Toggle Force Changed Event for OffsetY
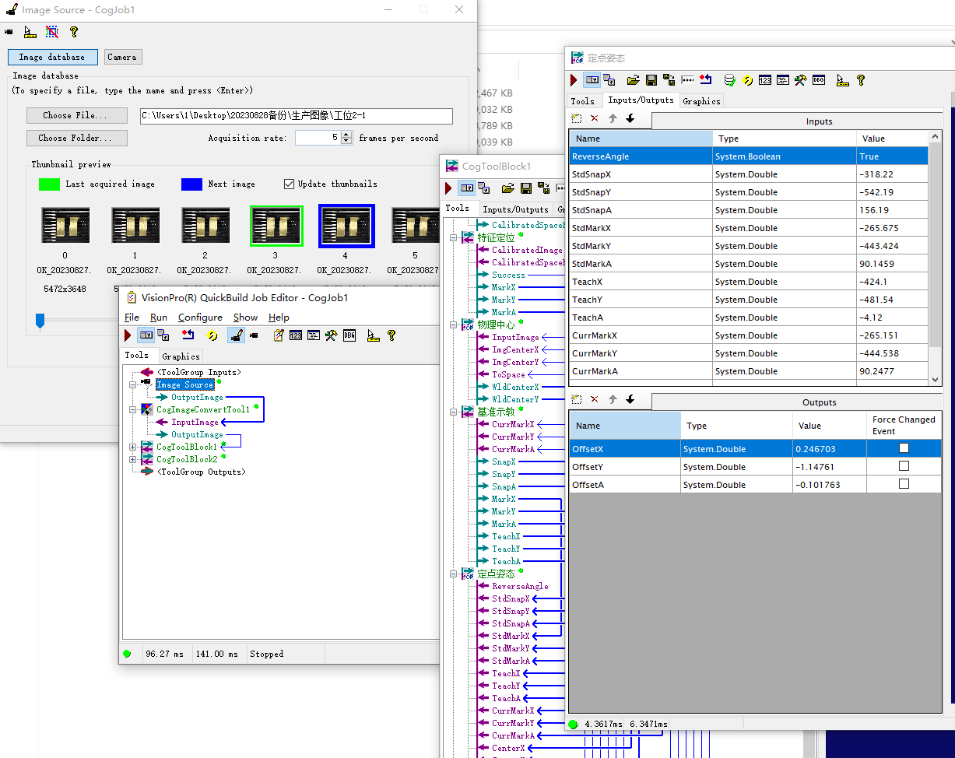This screenshot has width=955, height=758. [x=904, y=466]
